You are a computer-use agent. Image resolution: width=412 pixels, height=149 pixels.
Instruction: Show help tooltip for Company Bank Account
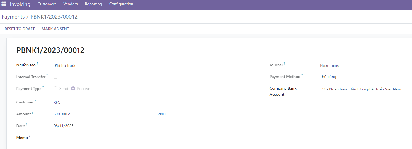point(286,93)
